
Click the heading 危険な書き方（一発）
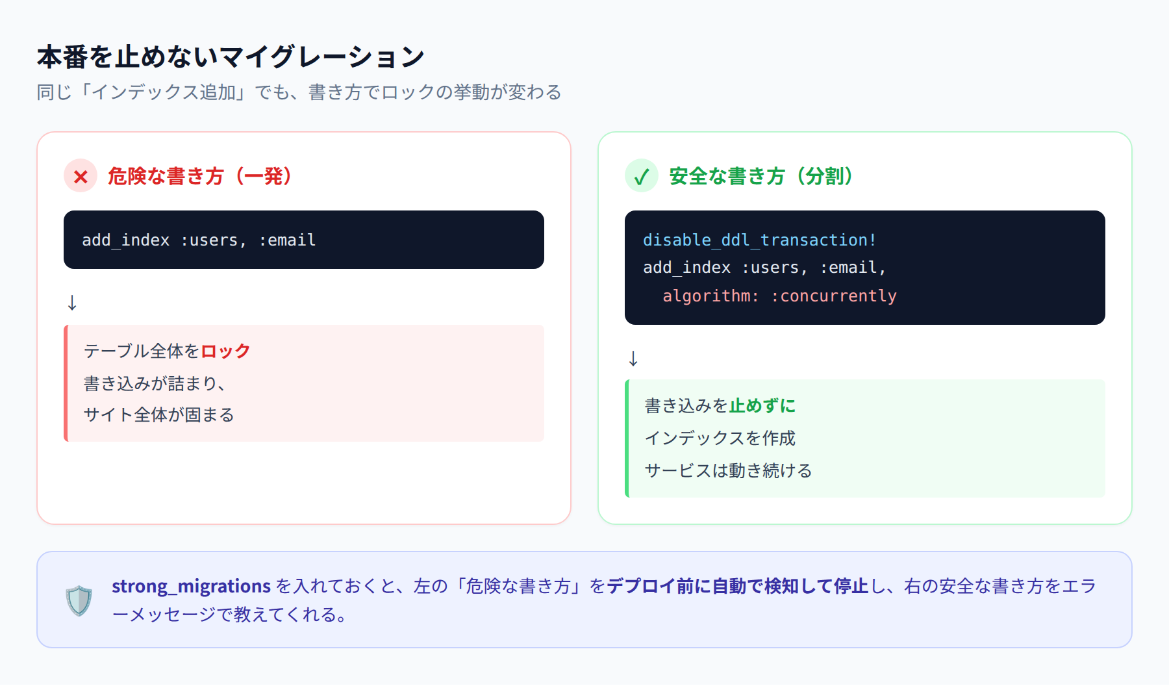[x=201, y=176]
